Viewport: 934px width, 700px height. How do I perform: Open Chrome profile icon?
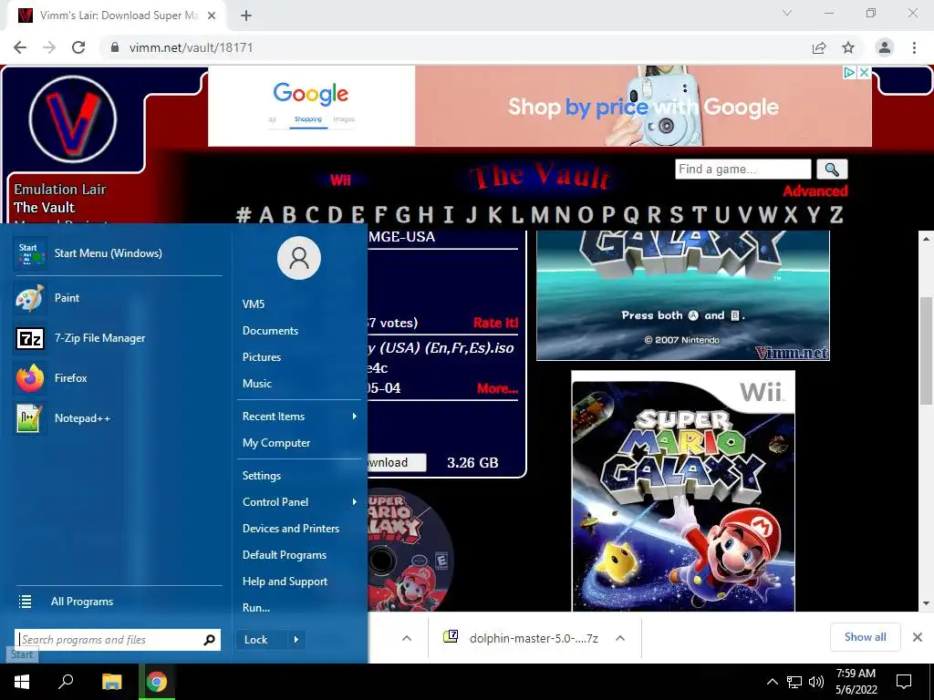[885, 47]
